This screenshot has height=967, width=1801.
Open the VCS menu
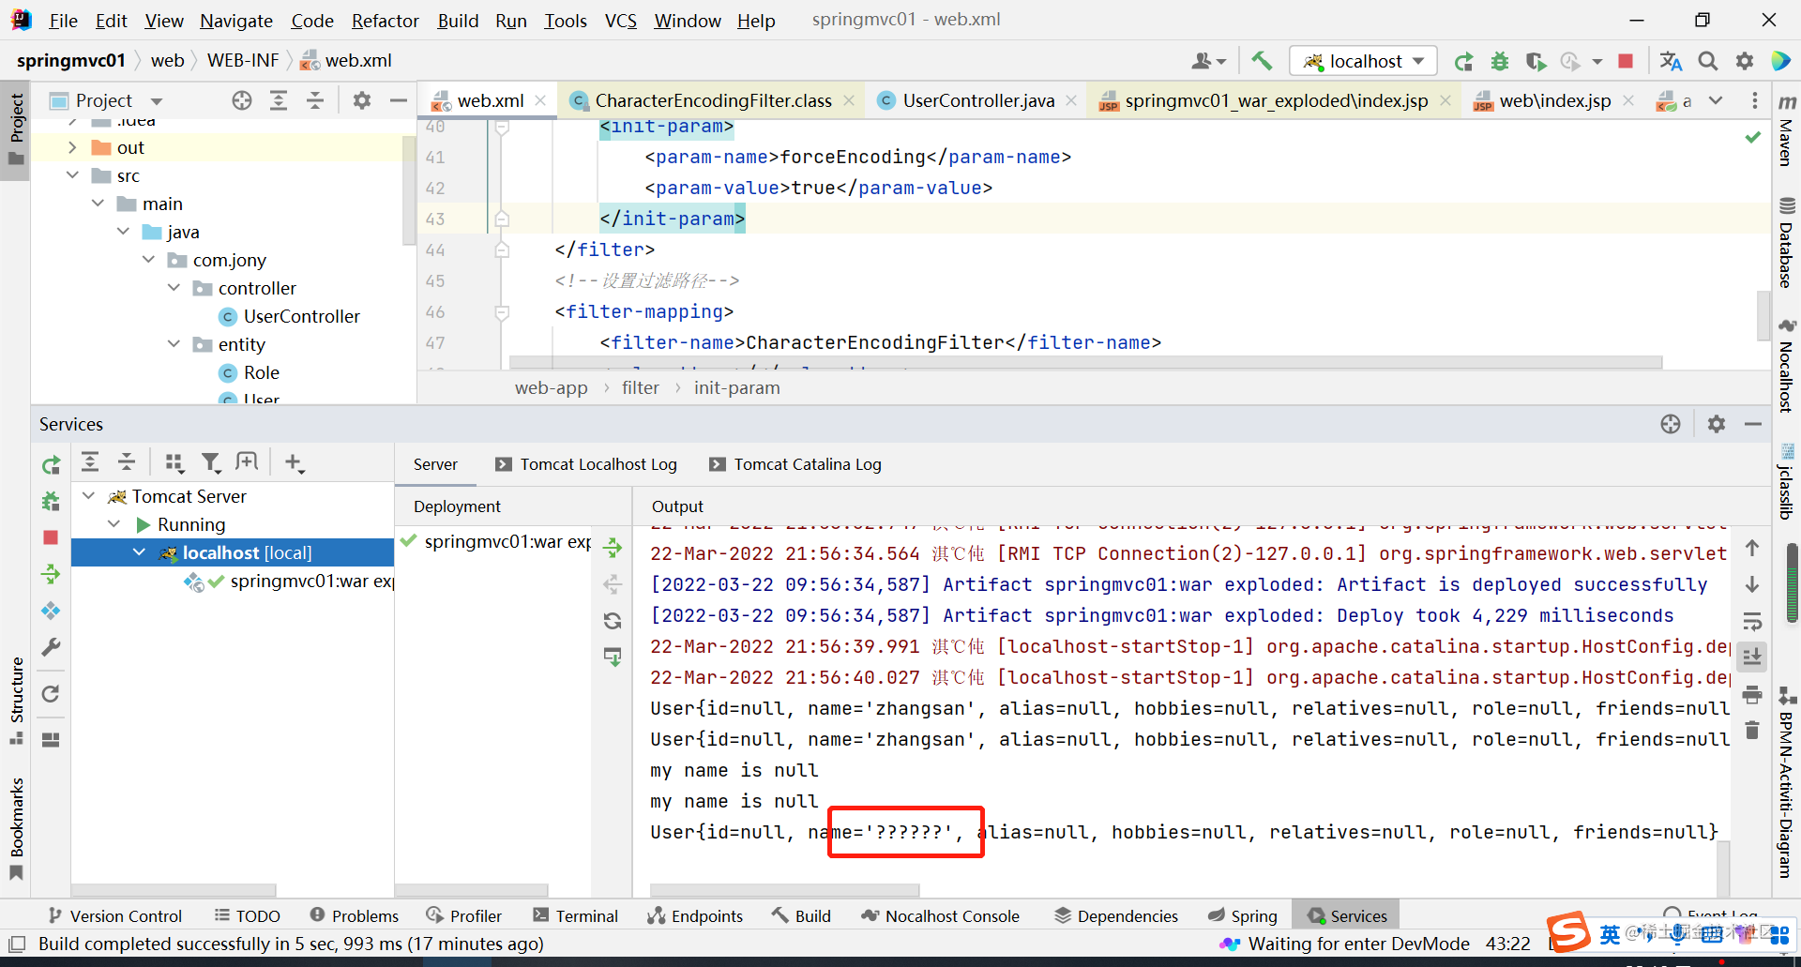click(621, 21)
